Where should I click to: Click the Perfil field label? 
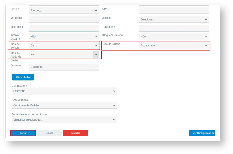coord(15,9)
